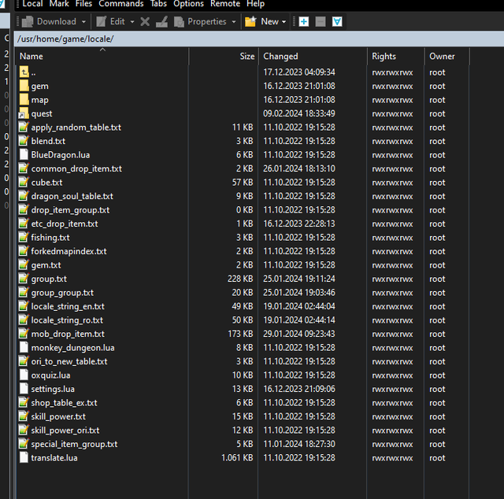Click the drop_item_group.txt file icon
This screenshot has width=504, height=499.
coord(24,210)
